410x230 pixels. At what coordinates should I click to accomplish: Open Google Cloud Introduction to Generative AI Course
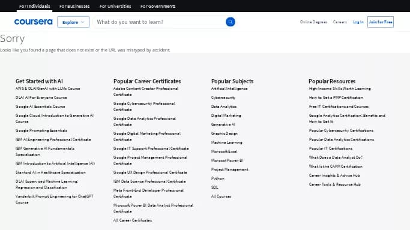[x=55, y=119]
